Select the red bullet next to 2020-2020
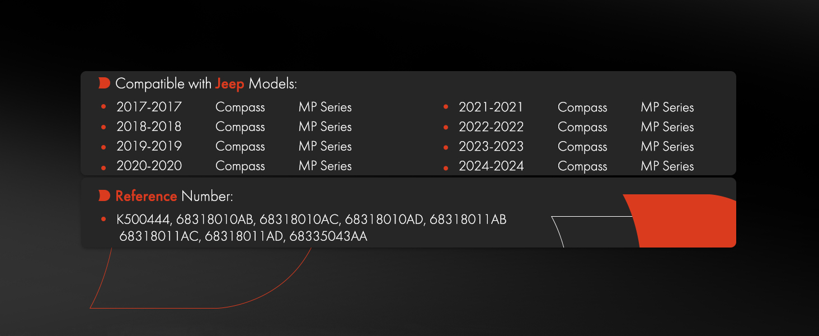819x336 pixels. [x=103, y=167]
